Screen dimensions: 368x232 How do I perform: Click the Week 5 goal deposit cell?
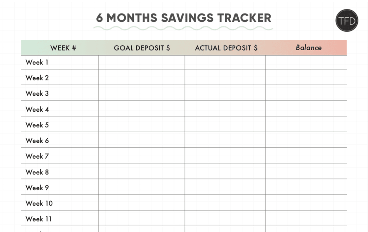[x=142, y=124]
